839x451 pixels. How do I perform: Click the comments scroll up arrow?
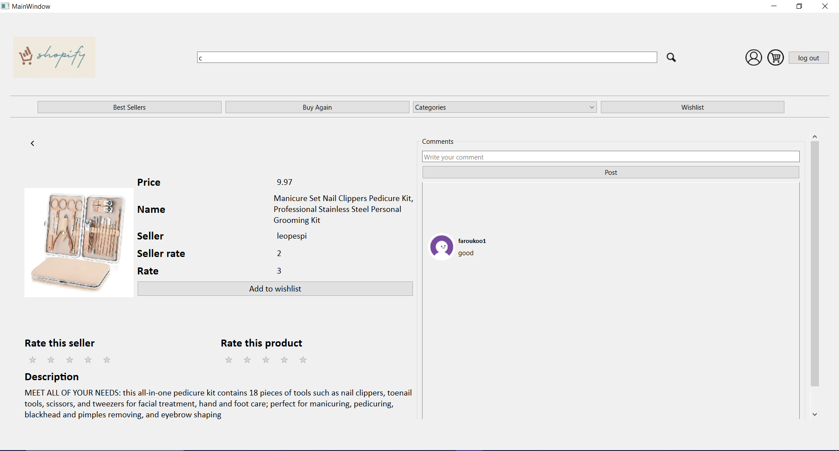[x=815, y=137]
